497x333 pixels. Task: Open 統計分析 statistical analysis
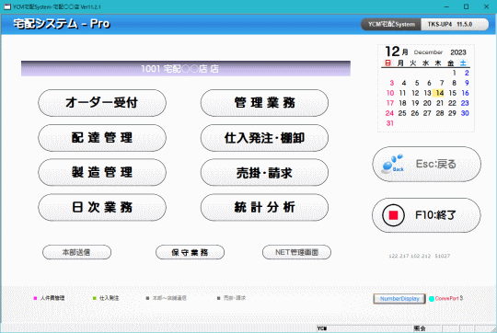(x=264, y=207)
